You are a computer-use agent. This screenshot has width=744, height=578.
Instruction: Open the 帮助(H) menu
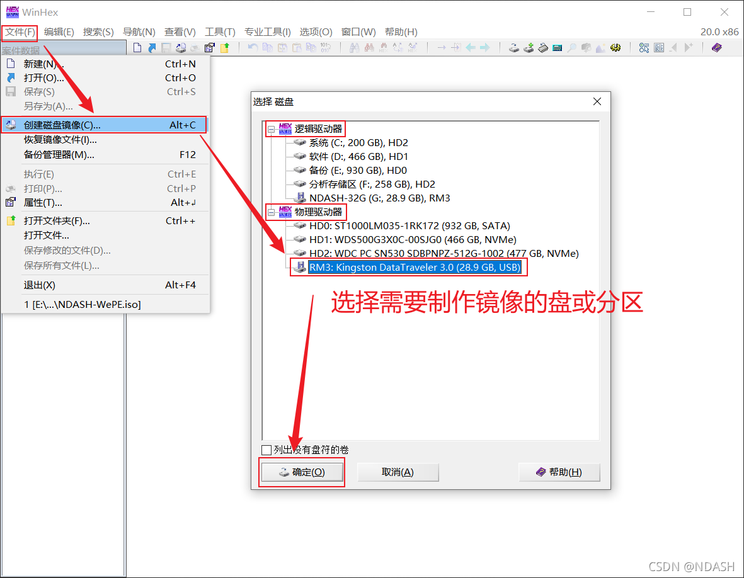click(401, 31)
